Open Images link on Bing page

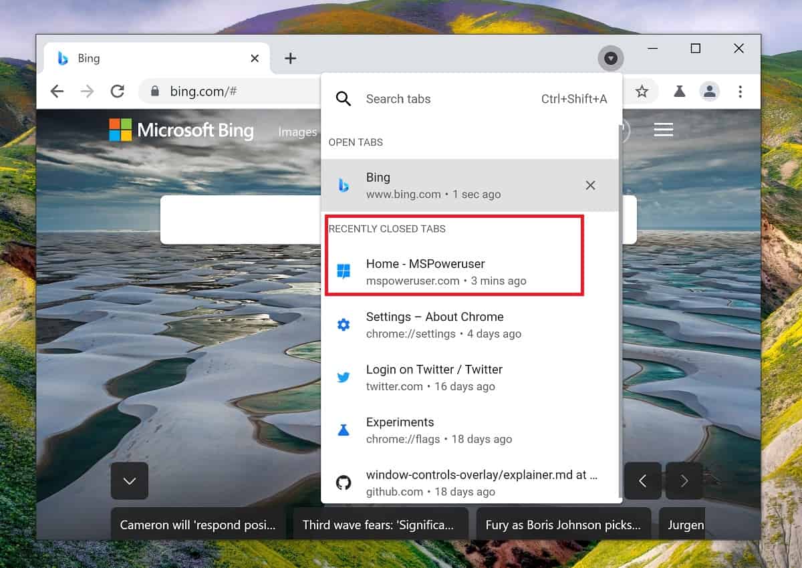297,132
